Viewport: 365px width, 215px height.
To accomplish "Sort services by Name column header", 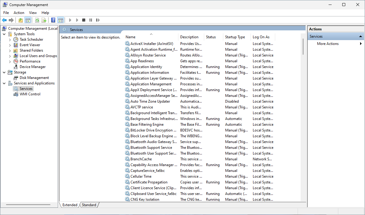I will [151, 37].
